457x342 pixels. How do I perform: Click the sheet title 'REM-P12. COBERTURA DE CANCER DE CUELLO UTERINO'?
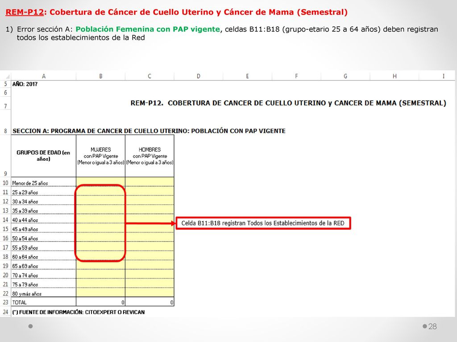point(288,103)
